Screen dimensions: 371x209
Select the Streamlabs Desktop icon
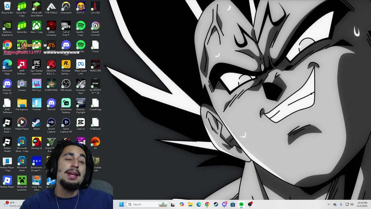66,106
